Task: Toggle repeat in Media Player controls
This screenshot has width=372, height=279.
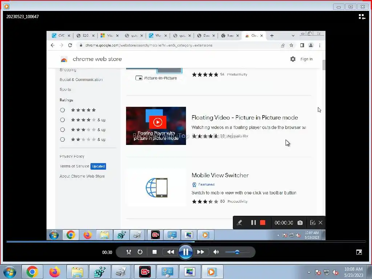Action: coord(140,252)
